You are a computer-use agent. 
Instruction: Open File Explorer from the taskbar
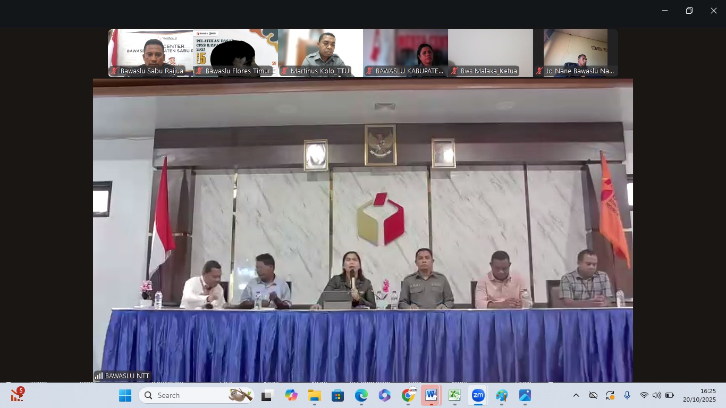click(314, 395)
